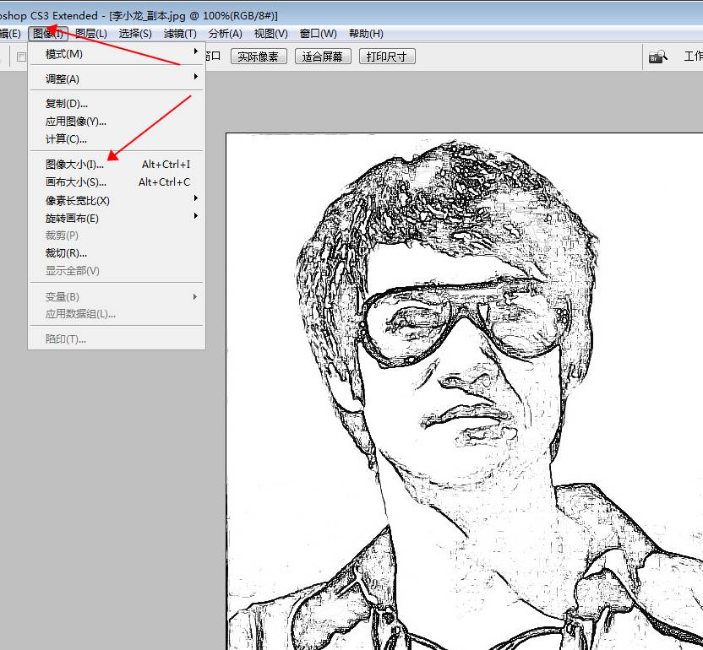
Task: Select 计算(C)... in the Image menu
Action: [x=66, y=139]
